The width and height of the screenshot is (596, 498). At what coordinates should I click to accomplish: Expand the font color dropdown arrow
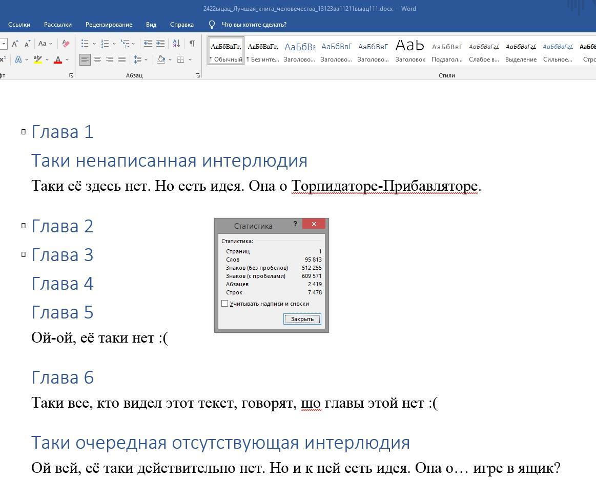click(67, 59)
